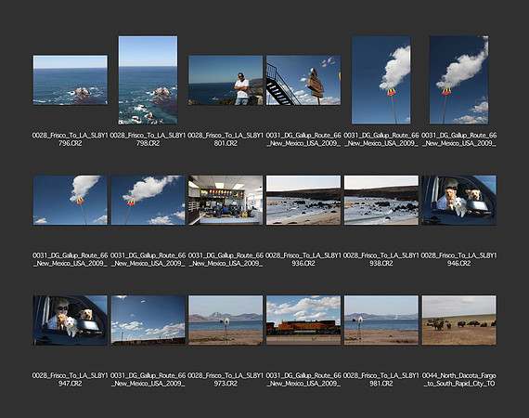Click the Gallup_Route_66 filename under the orange locomotive photo
The width and height of the screenshot is (529, 418).
click(303, 380)
